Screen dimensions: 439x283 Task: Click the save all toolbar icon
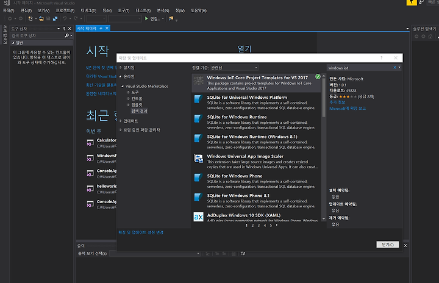pos(55,19)
